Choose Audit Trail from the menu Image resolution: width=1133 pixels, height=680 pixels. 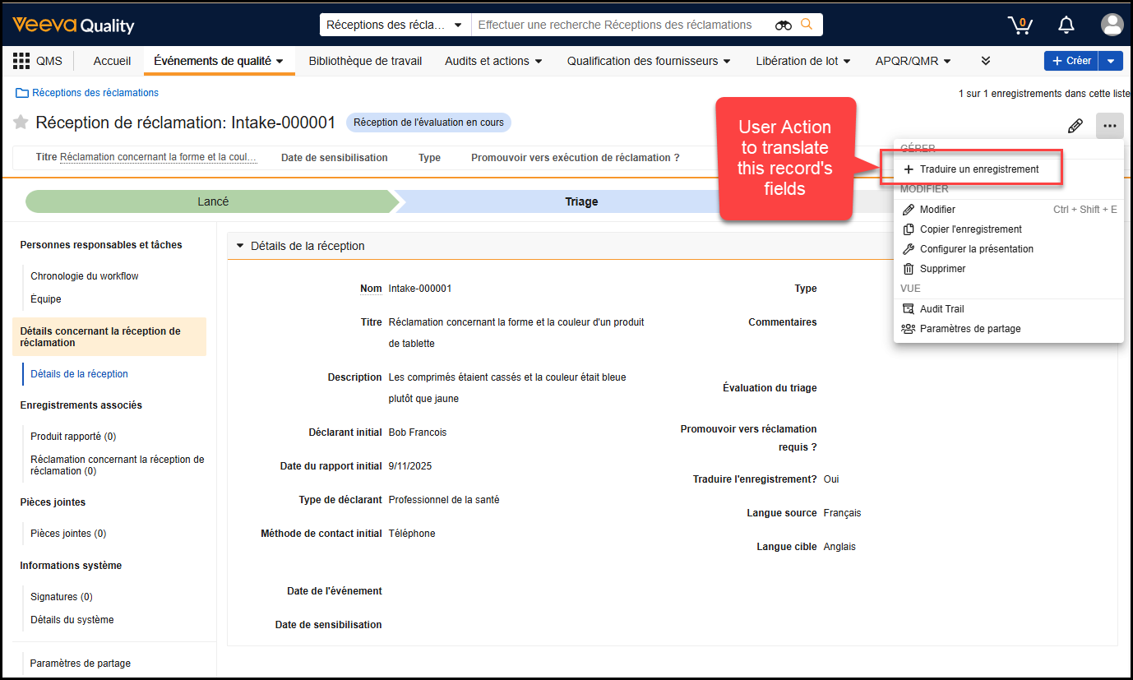(941, 309)
